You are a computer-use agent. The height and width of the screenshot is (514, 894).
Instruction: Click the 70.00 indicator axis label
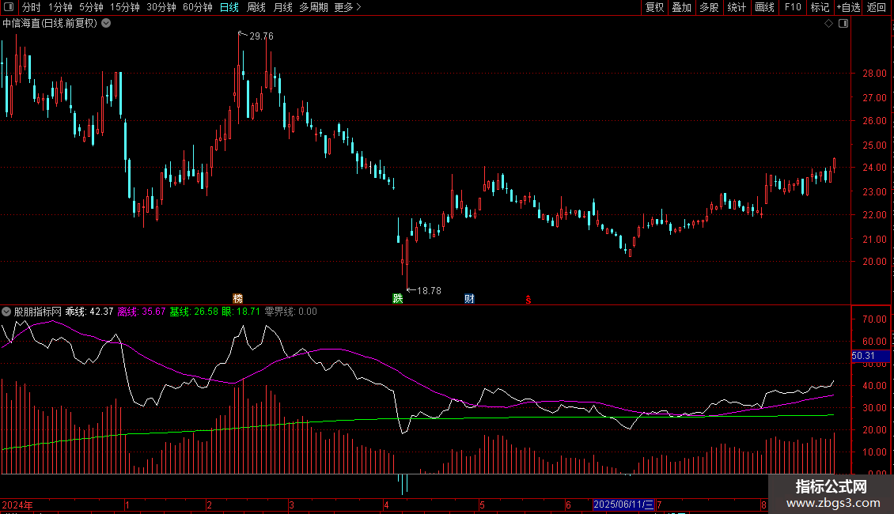pyautogui.click(x=874, y=319)
